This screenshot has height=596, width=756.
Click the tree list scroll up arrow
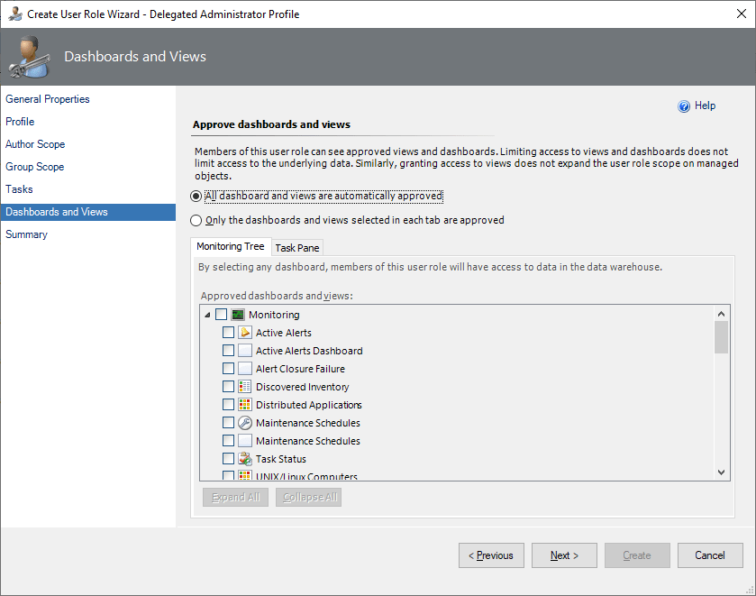tap(721, 314)
